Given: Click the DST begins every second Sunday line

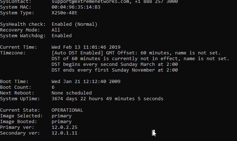Looking at the screenshot, I should 115,64.
